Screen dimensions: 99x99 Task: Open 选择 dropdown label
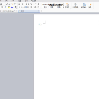(x=90, y=7)
